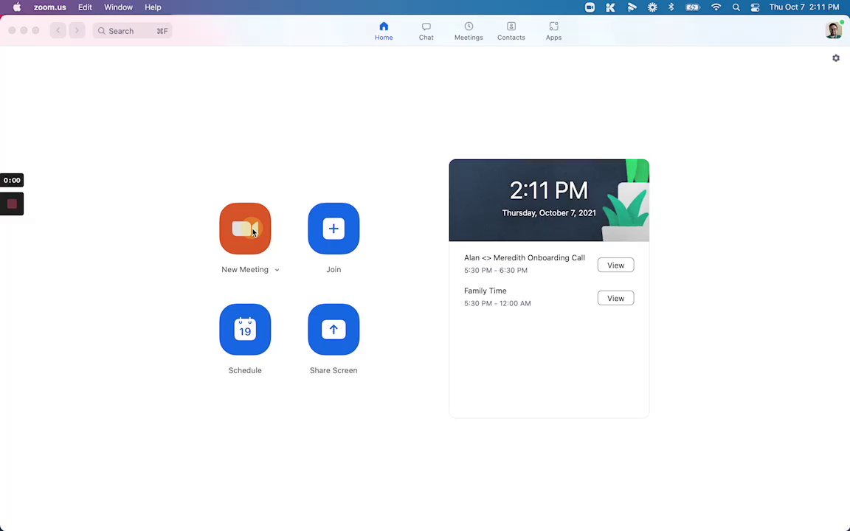Start a New Meeting with the orange camera icon
The width and height of the screenshot is (850, 531).
pyautogui.click(x=245, y=229)
